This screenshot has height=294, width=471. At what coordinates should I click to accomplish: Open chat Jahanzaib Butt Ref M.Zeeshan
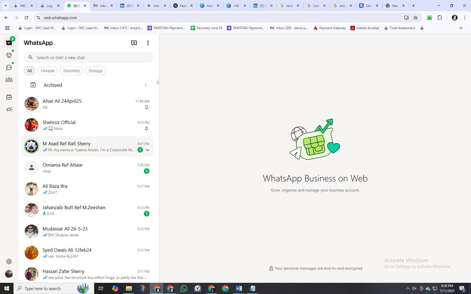(87, 210)
